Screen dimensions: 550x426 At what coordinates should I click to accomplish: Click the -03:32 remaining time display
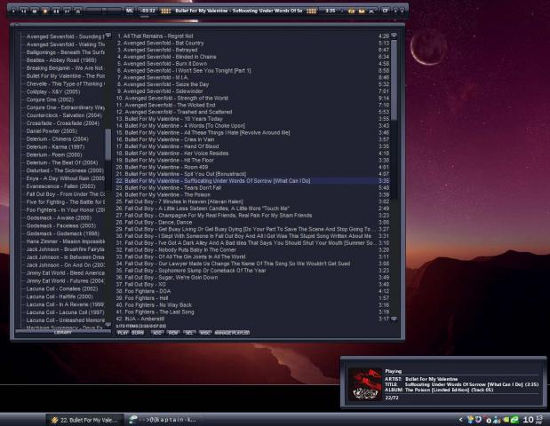tap(147, 11)
